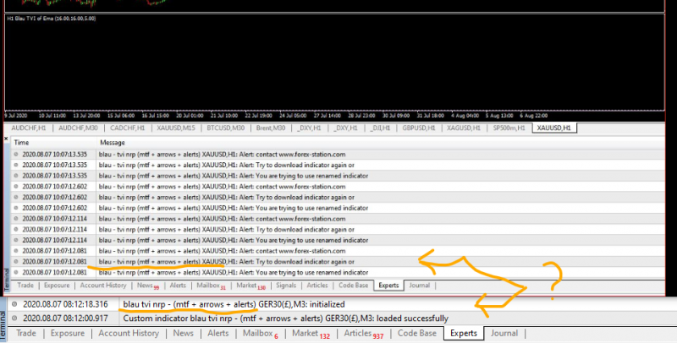Click the '6 Aug 22:00' time axis label
Screen dimensions: 677x343
click(x=534, y=116)
